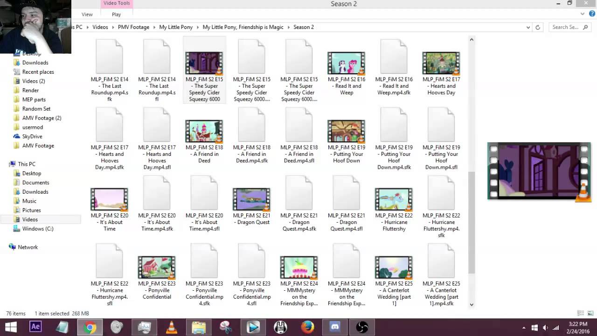
Task: Open the Discord taskbar icon
Action: (x=335, y=327)
